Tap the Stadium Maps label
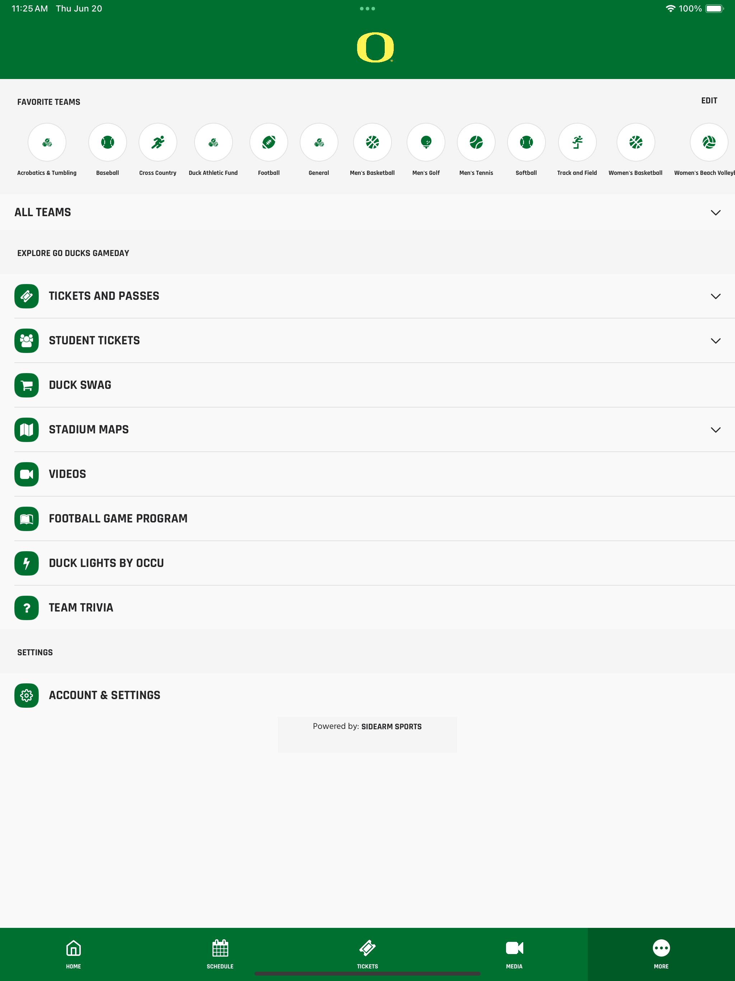The height and width of the screenshot is (981, 735). 89,429
